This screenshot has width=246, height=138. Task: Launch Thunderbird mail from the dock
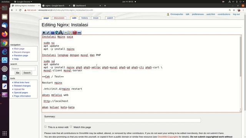[x=5, y=25]
